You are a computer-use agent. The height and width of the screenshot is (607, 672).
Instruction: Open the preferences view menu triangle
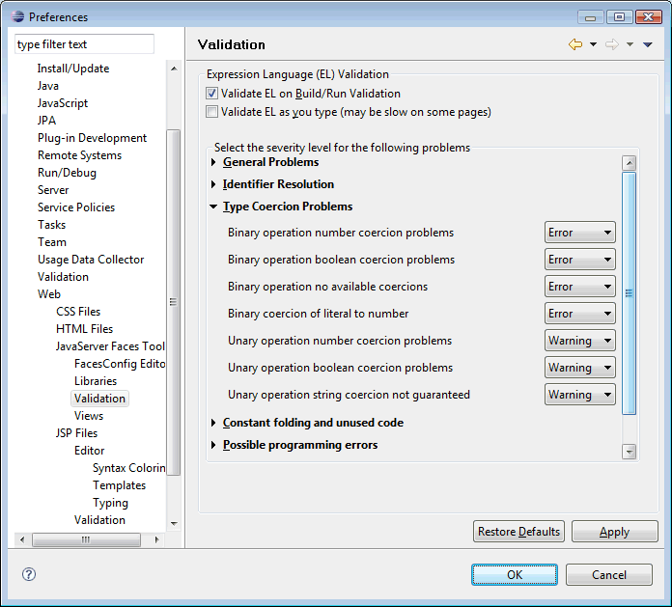point(648,44)
